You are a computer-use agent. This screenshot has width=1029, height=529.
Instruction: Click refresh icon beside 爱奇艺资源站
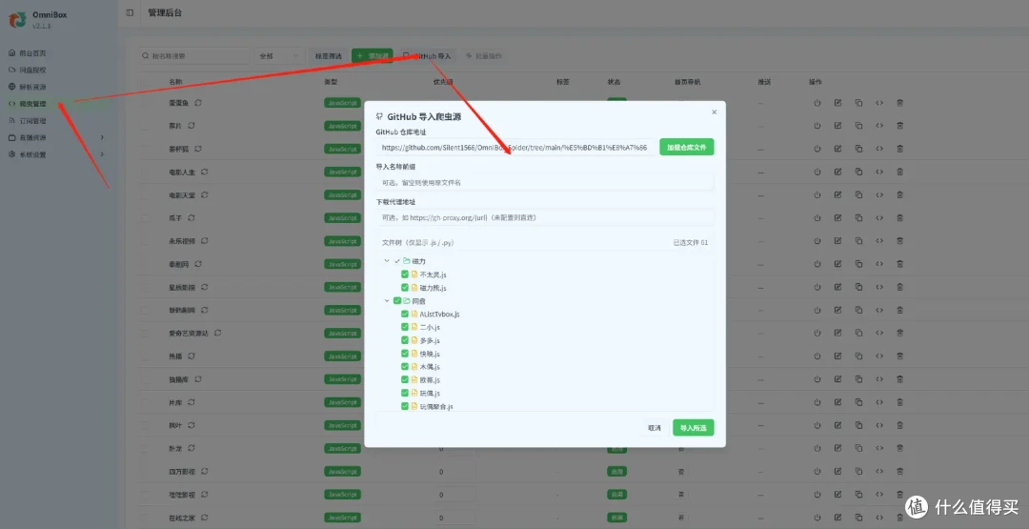pos(218,334)
